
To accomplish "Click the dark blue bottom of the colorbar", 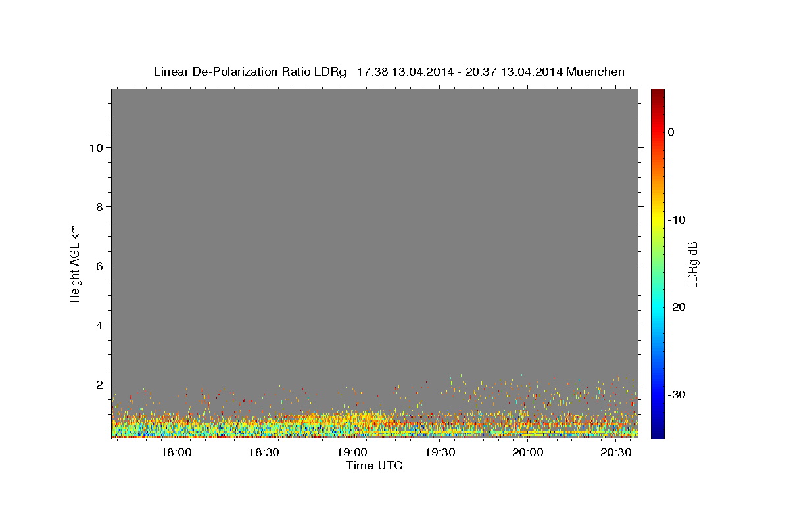I will [x=657, y=433].
